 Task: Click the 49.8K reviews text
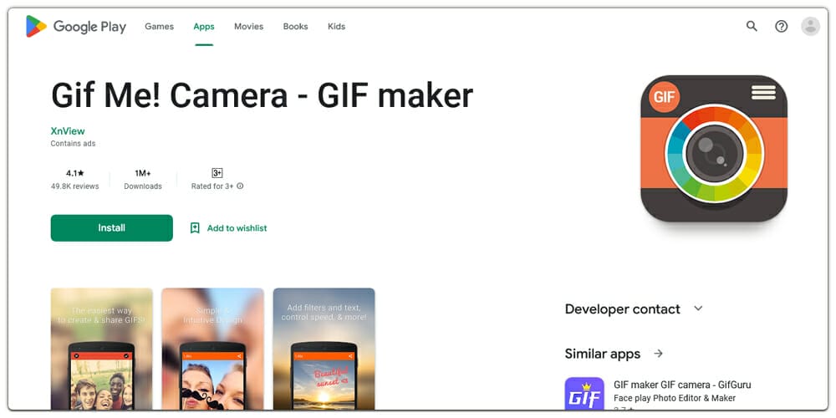(x=74, y=186)
